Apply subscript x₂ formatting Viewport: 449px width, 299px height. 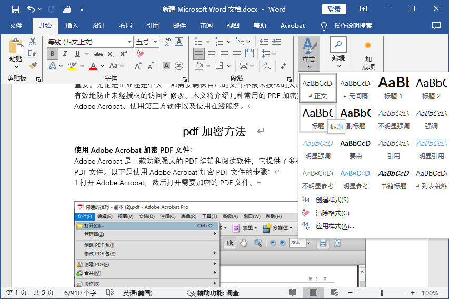pos(111,54)
